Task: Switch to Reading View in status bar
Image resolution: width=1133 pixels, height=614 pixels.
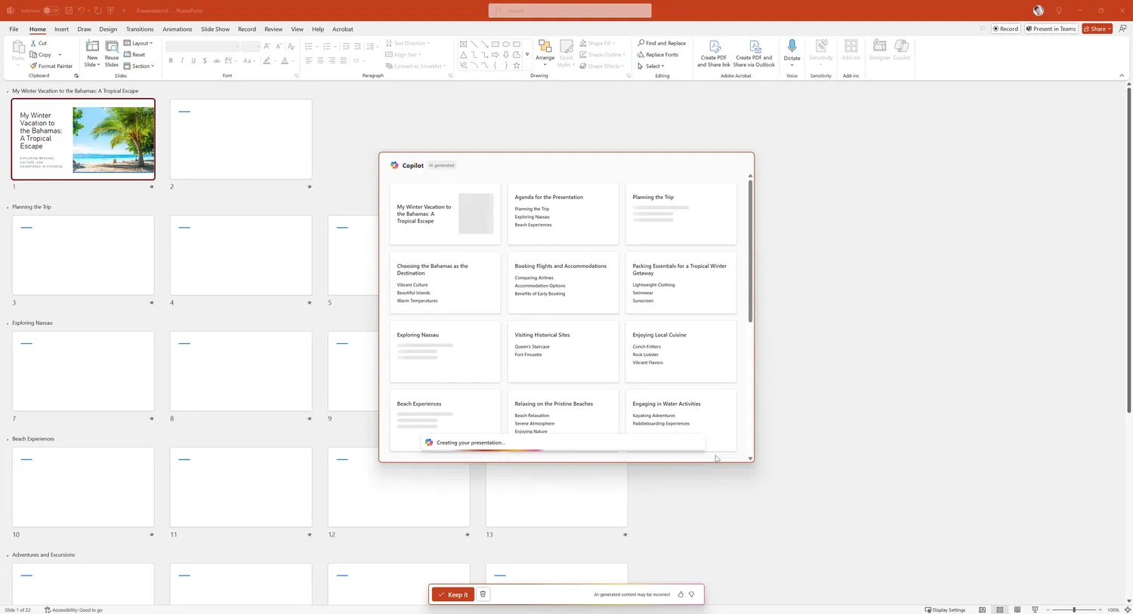Action: coord(1017,609)
